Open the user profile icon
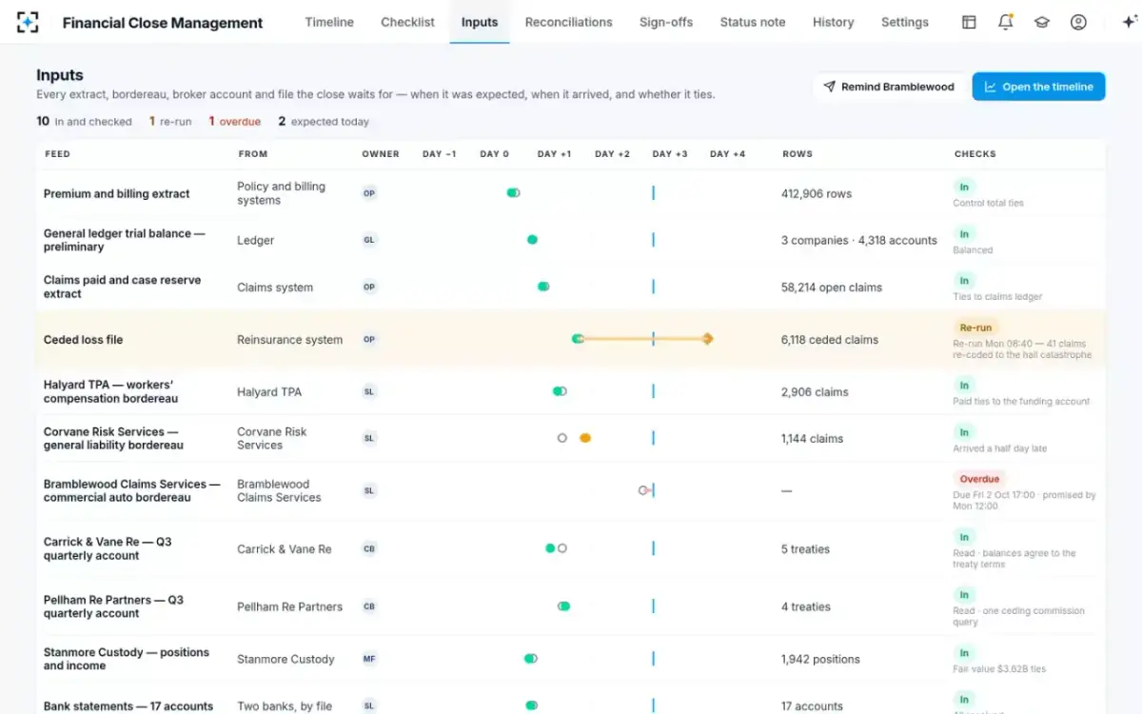1142x714 pixels. (1078, 22)
